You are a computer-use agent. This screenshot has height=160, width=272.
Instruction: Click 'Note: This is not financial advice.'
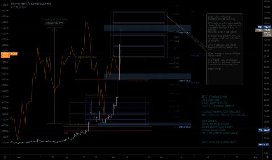point(219,142)
